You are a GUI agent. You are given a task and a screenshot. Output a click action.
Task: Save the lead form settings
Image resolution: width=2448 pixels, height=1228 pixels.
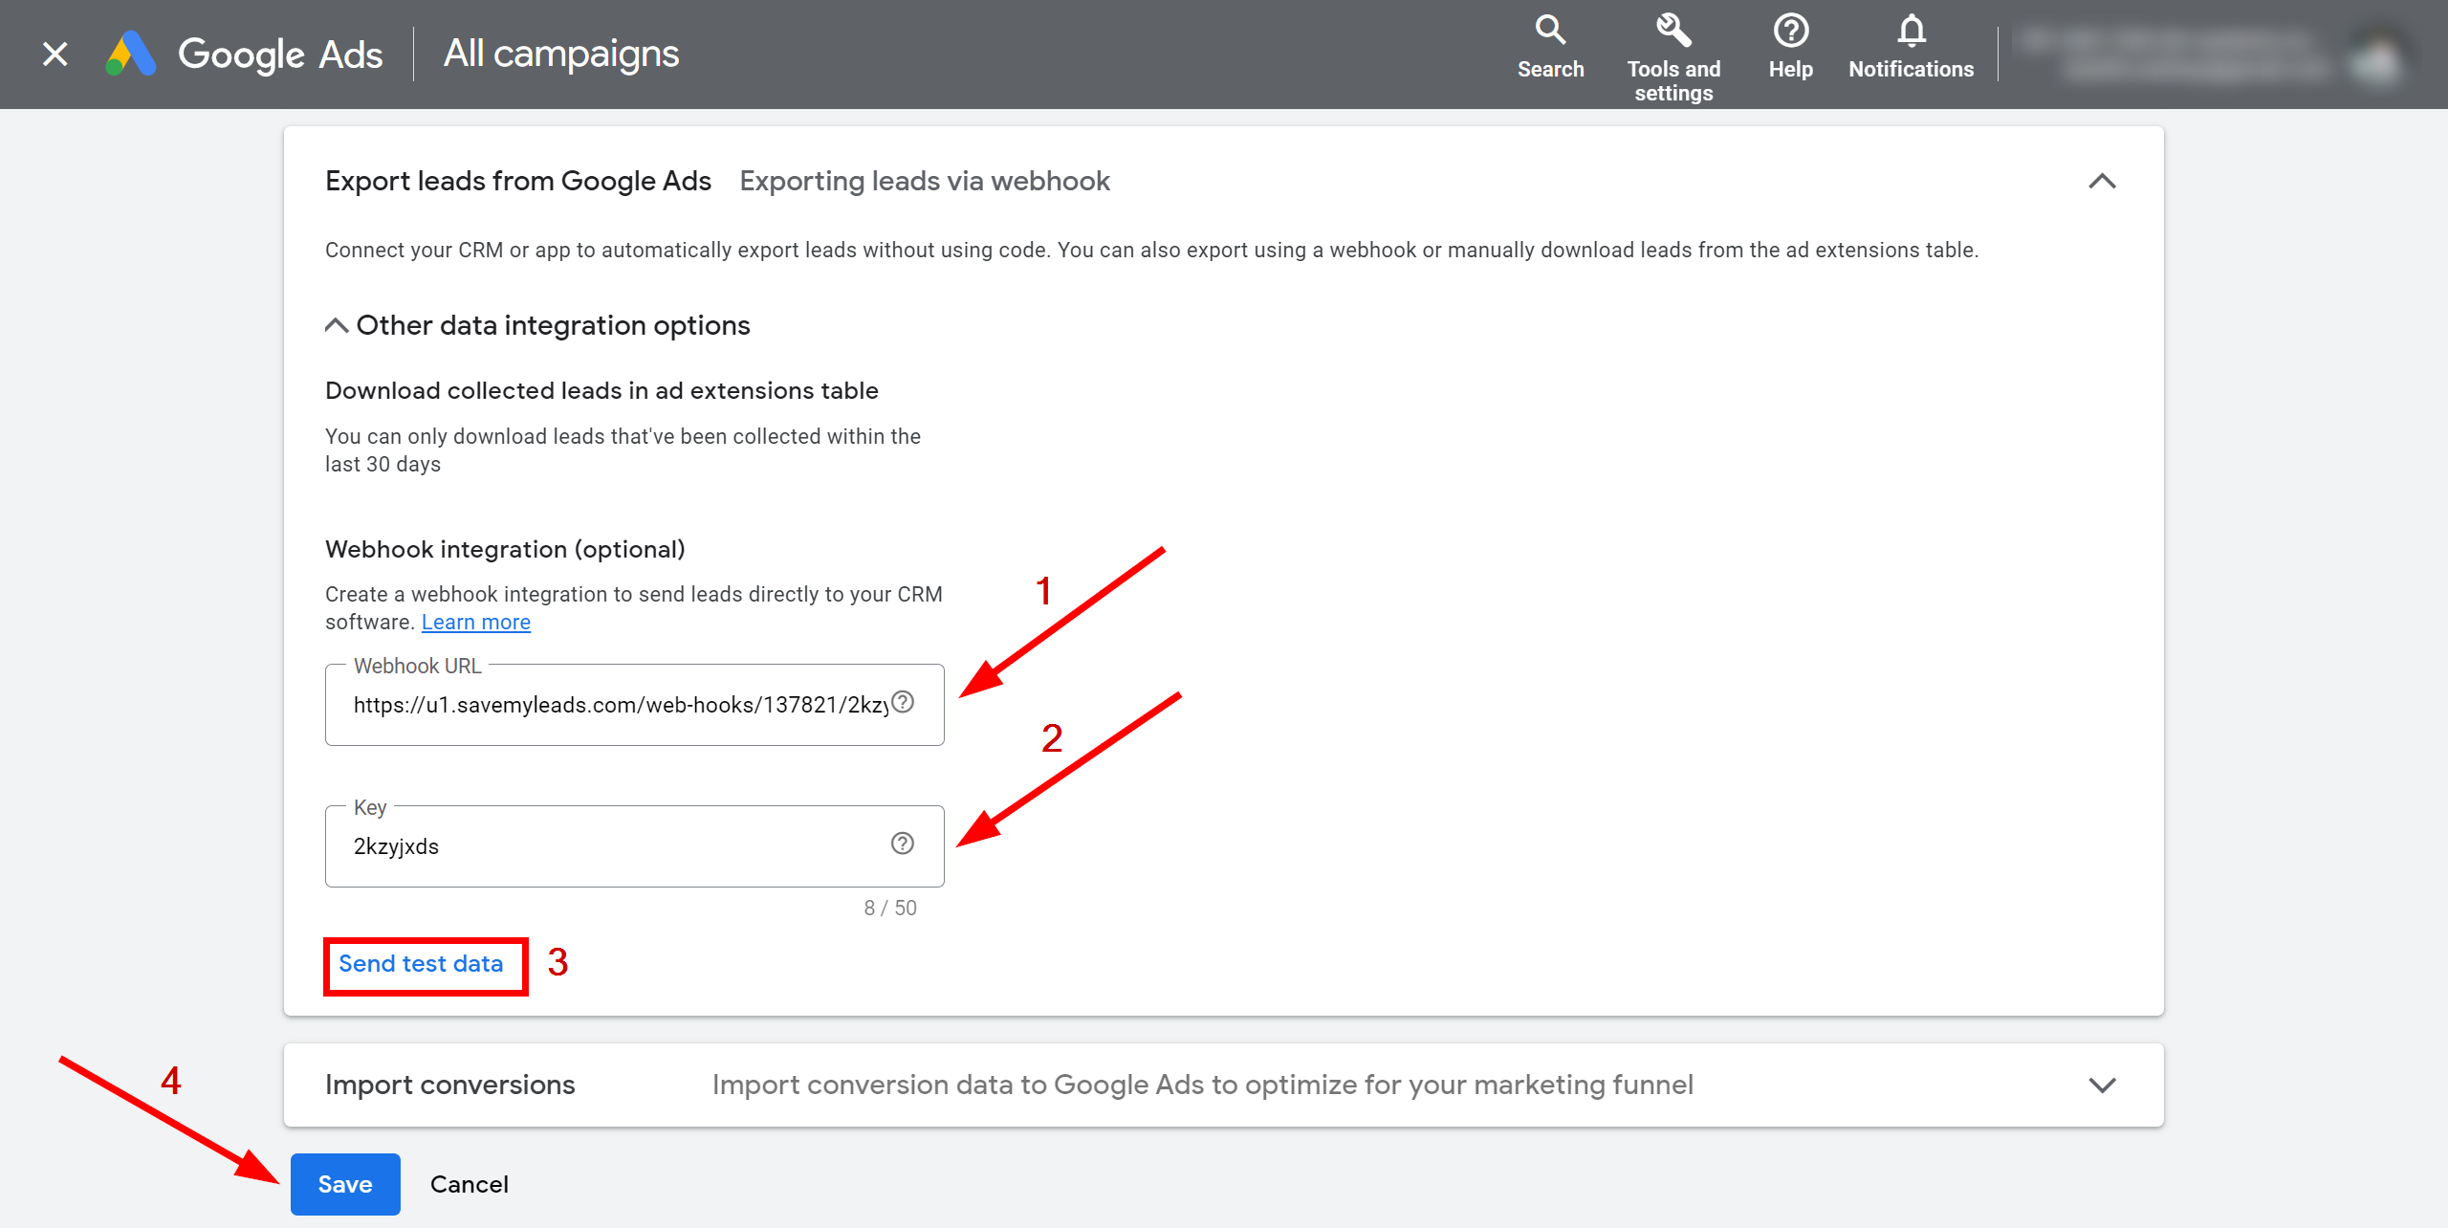point(345,1184)
